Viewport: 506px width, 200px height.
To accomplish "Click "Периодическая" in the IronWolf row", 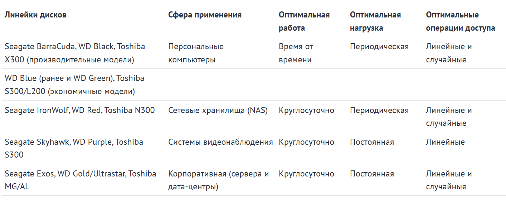I will 379,111.
